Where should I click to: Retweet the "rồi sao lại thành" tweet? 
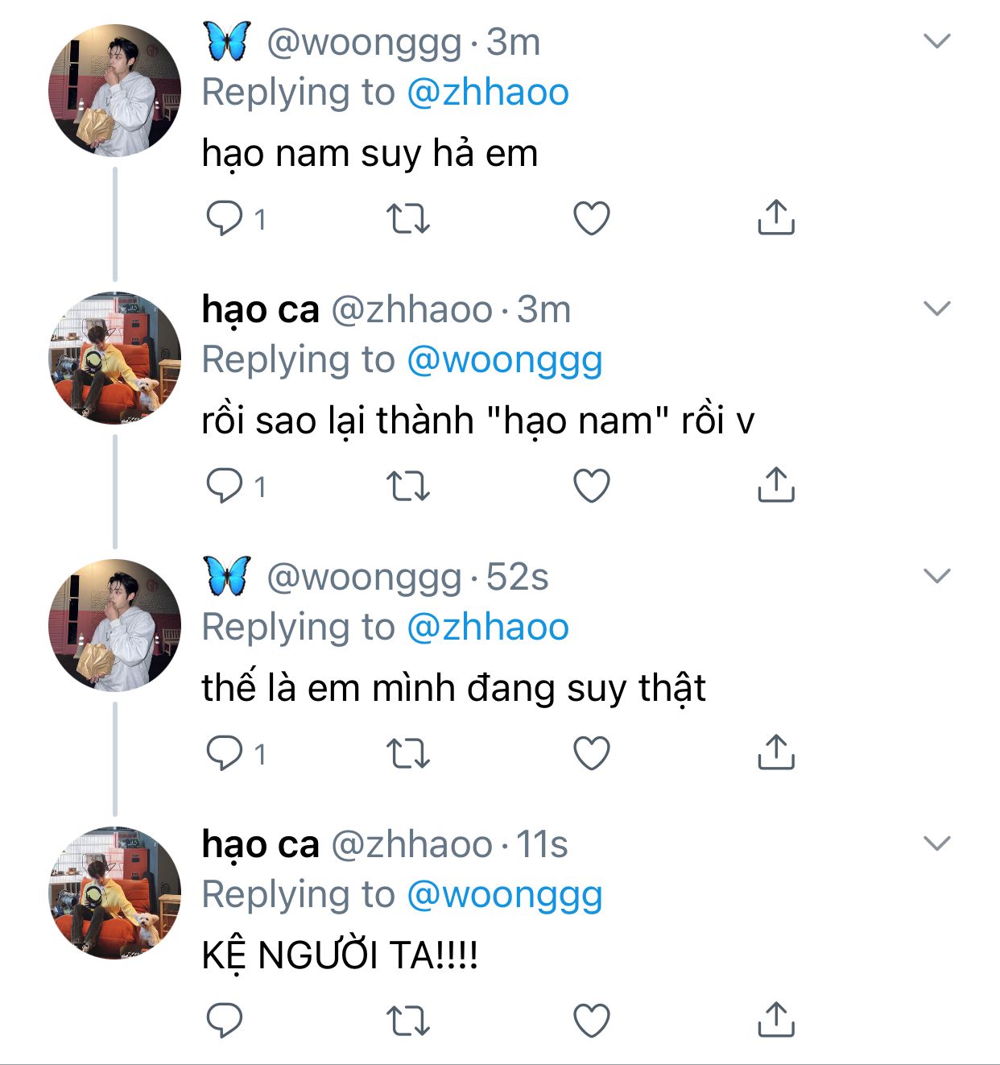coord(408,486)
